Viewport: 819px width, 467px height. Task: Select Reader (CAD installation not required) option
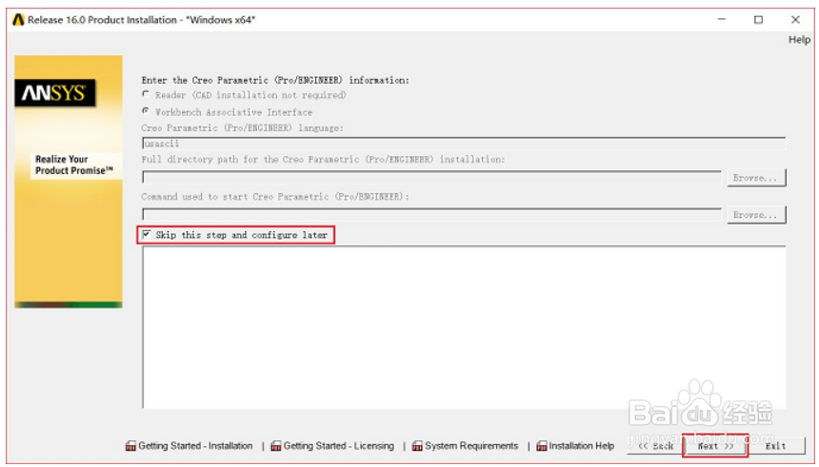(147, 94)
